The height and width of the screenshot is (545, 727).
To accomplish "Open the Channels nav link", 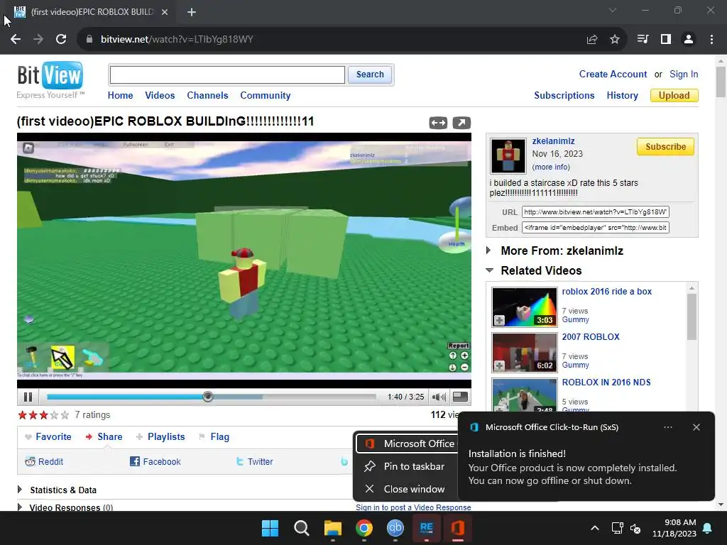I will (207, 96).
